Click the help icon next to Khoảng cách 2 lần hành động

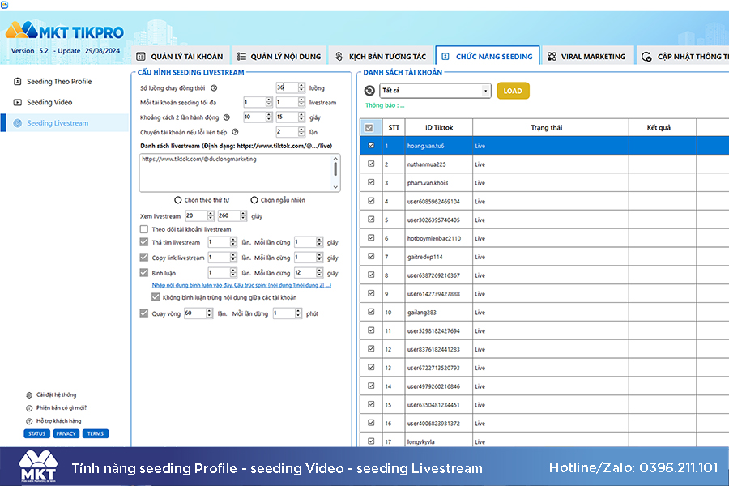pyautogui.click(x=227, y=117)
